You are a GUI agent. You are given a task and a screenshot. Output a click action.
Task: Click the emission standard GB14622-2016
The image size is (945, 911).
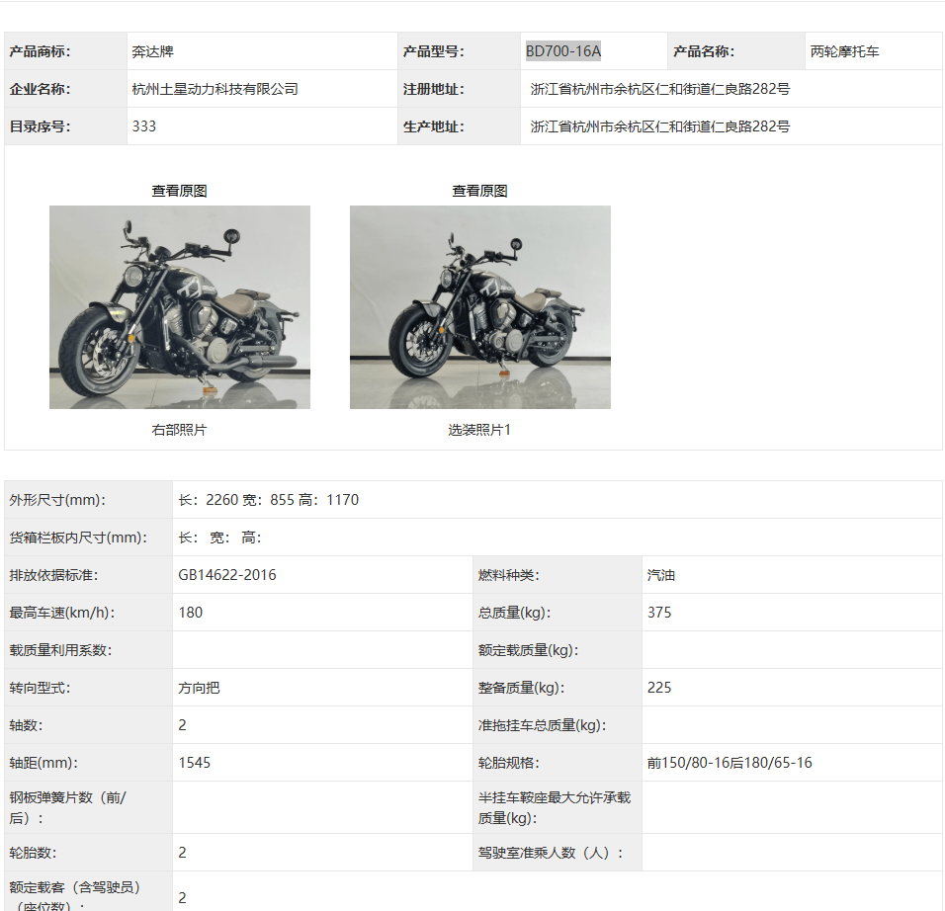pyautogui.click(x=227, y=575)
